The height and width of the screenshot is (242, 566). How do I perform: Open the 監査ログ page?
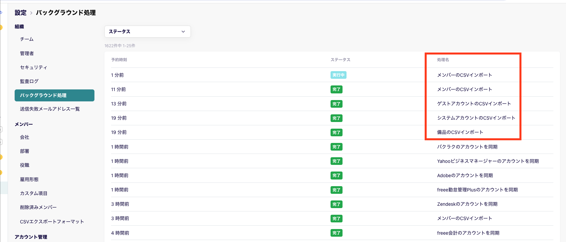tap(29, 81)
